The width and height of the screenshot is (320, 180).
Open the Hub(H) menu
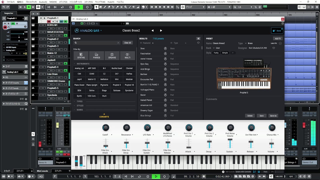pos(111,2)
